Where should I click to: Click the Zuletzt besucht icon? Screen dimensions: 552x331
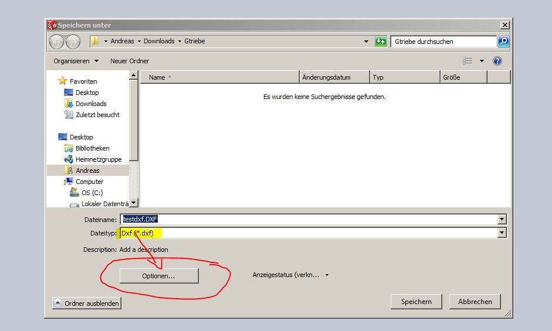[68, 115]
